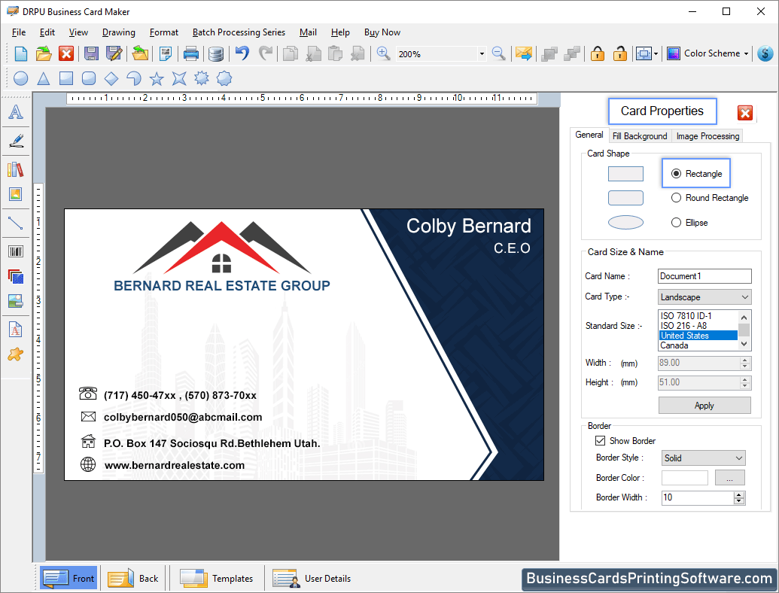The height and width of the screenshot is (593, 779).
Task: Toggle the Show Border checkbox
Action: (600, 440)
